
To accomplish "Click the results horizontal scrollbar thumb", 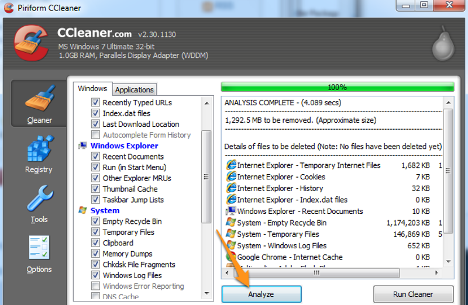I will 317,272.
